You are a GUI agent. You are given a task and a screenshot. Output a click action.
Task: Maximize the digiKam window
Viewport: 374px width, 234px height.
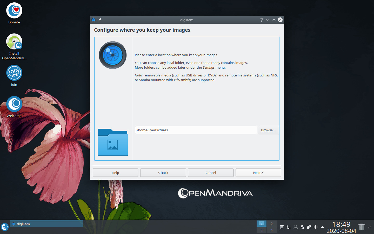(x=274, y=20)
